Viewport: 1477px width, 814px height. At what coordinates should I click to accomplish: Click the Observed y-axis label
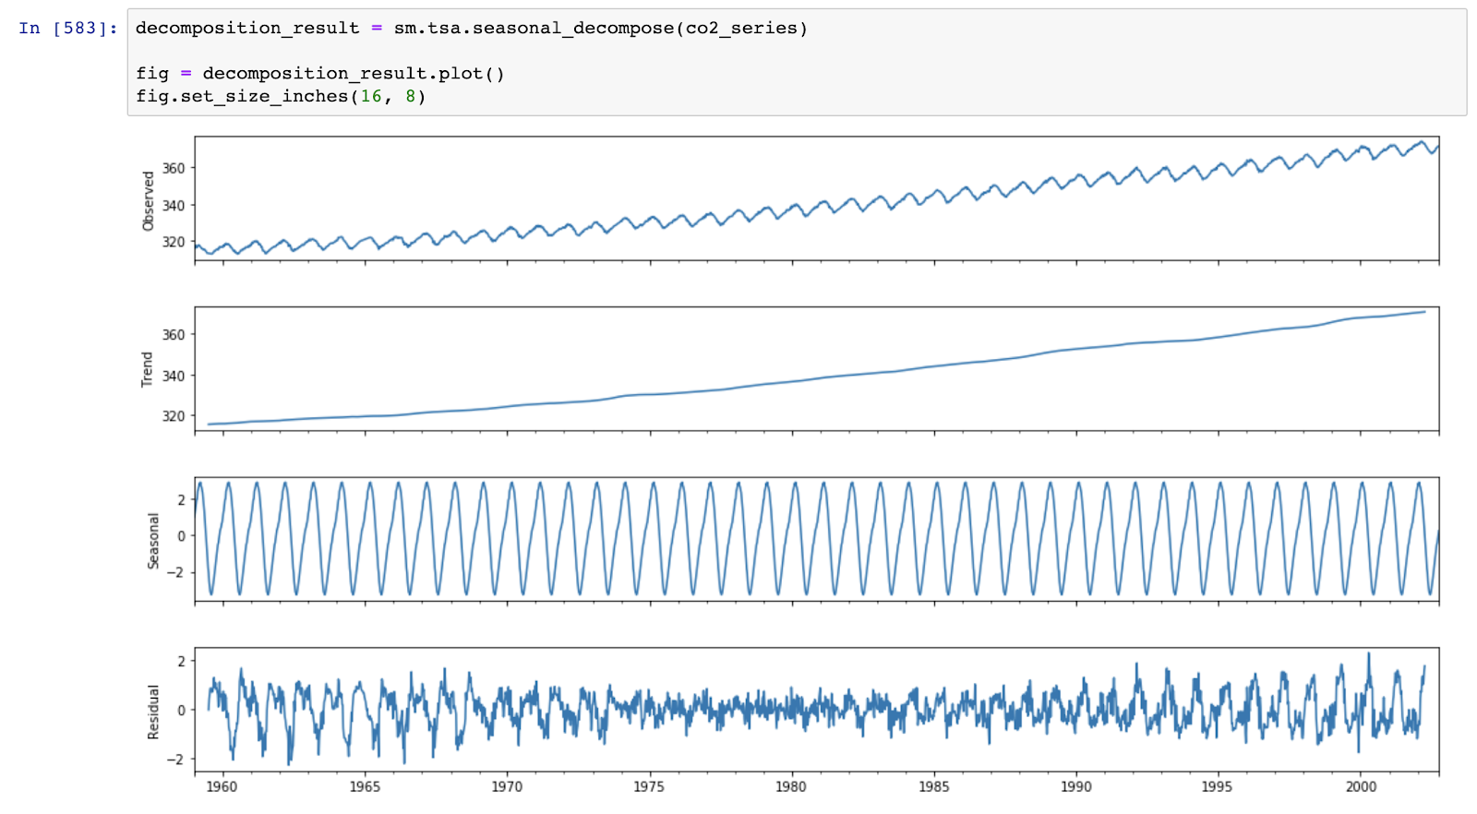coord(149,200)
